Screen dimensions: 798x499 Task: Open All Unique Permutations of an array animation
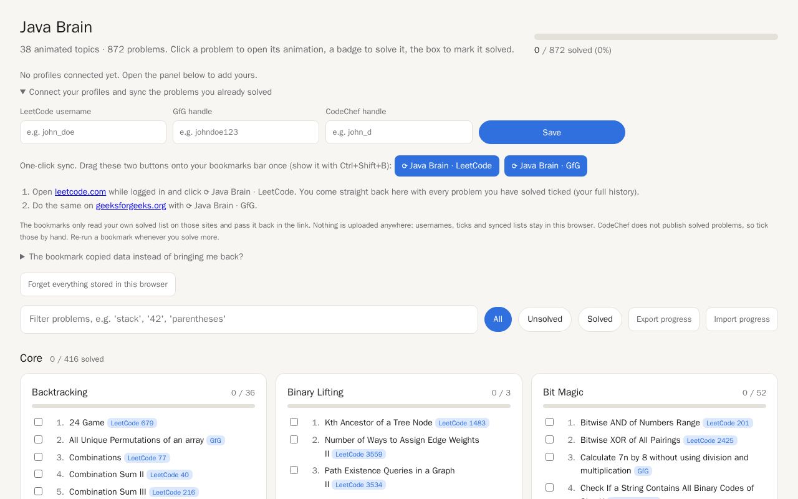[x=137, y=440]
